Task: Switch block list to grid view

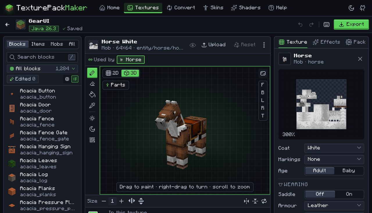Action: [67, 79]
